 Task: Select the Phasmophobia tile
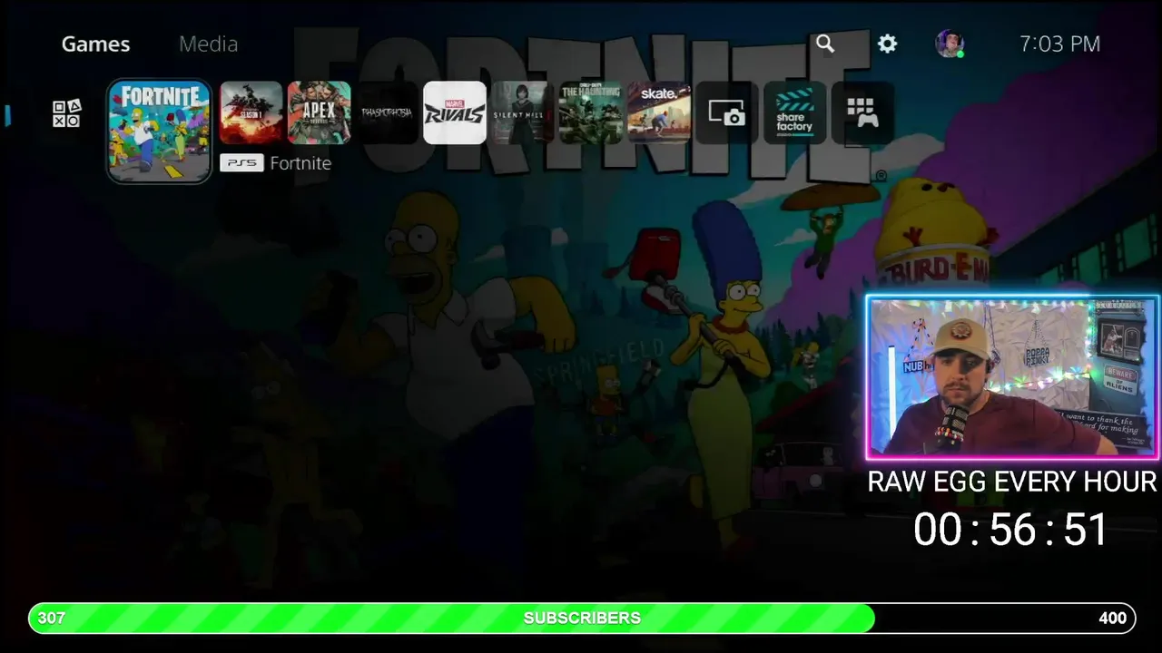(387, 112)
